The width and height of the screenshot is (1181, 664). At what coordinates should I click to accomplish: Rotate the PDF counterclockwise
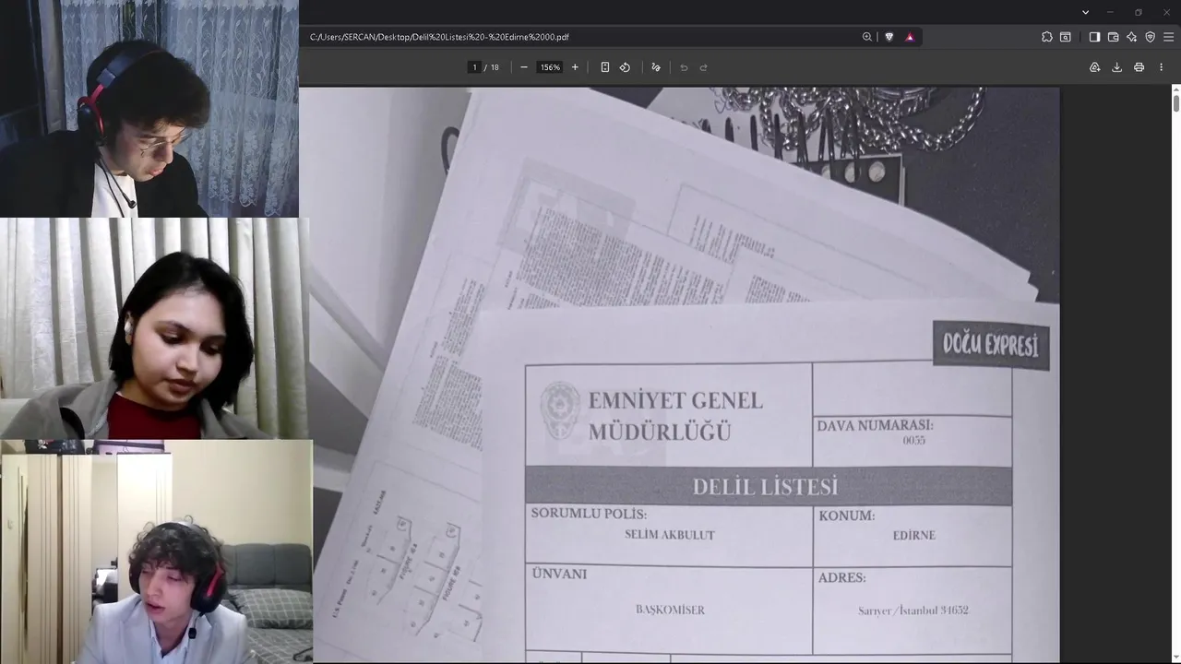[x=625, y=67]
